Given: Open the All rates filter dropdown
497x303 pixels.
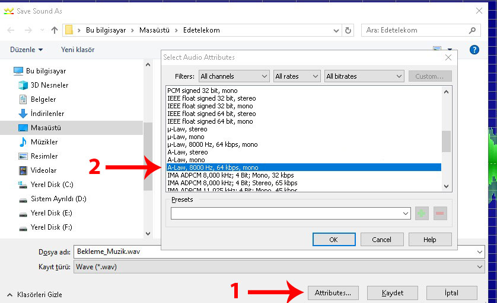Looking at the screenshot, I should 297,76.
